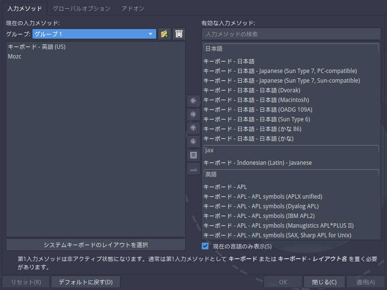The image size is (387, 290).
Task: Open the グループ 1 dropdown
Action: 94,34
